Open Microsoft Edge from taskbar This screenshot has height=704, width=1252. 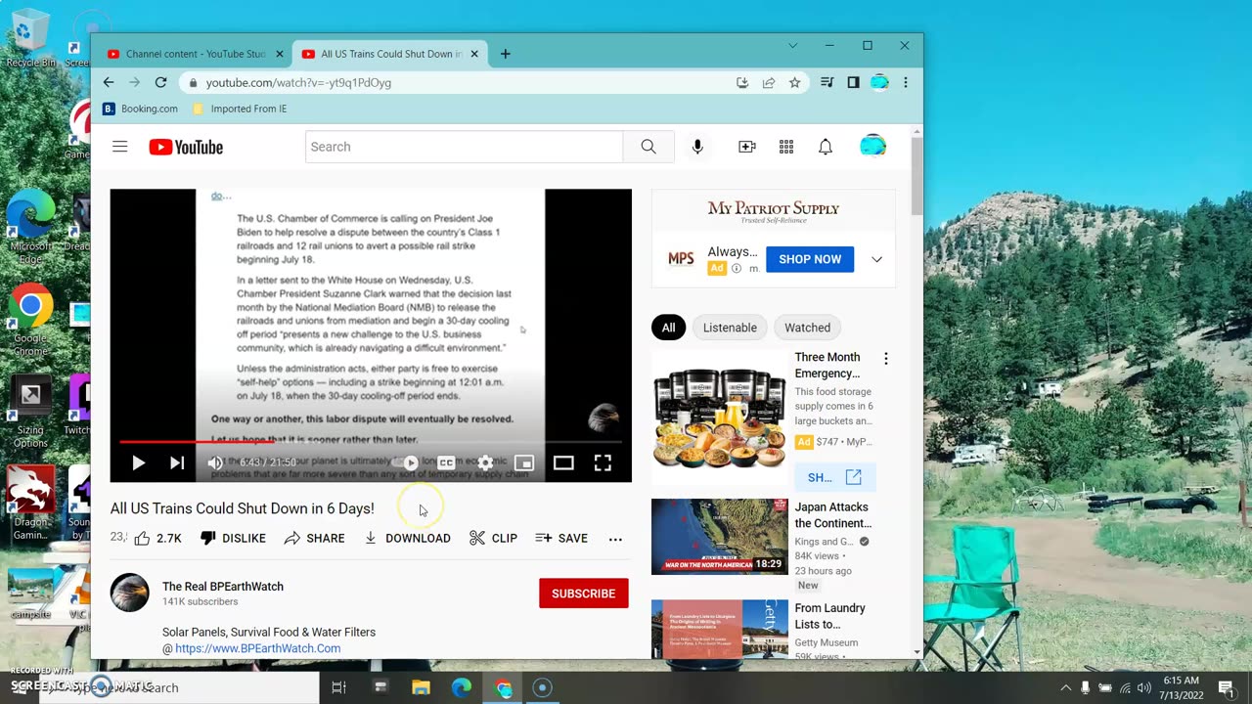pyautogui.click(x=461, y=687)
